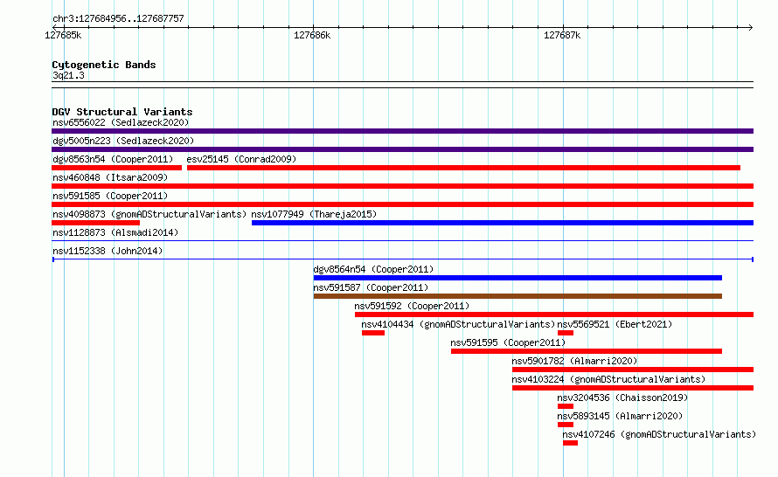
Task: Click the small red bar under nsv5569521
Action: (x=565, y=333)
